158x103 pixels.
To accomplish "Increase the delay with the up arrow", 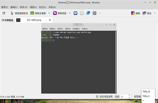I will point(129,95).
